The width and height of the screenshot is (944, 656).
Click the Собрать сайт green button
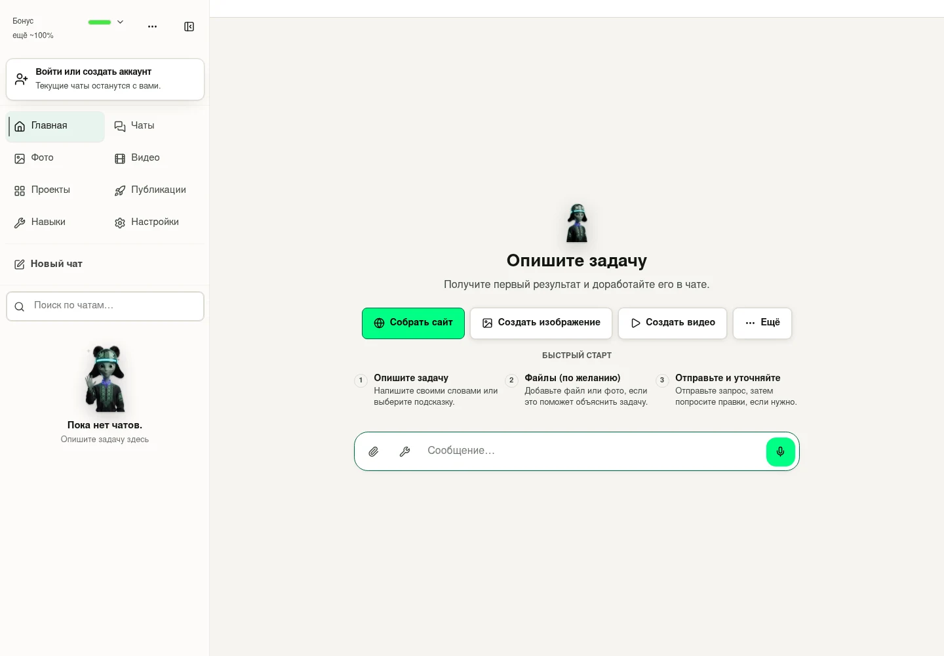(x=413, y=323)
